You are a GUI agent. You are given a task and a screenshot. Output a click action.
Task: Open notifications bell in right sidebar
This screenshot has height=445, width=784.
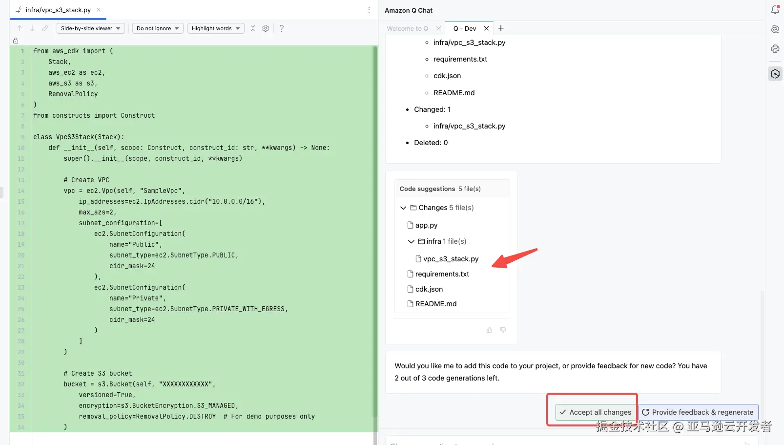tap(775, 9)
